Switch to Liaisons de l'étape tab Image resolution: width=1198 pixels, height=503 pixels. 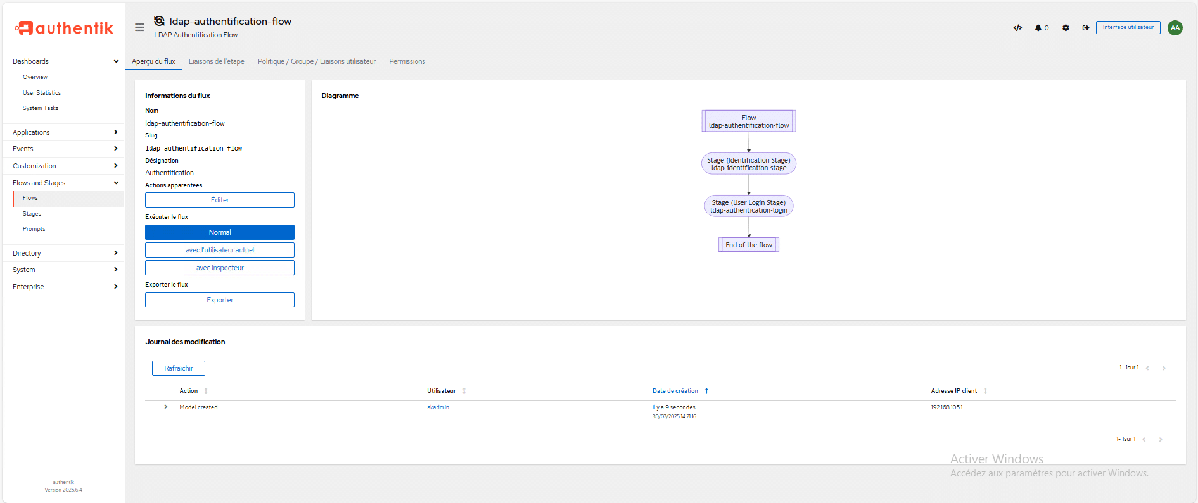[216, 61]
